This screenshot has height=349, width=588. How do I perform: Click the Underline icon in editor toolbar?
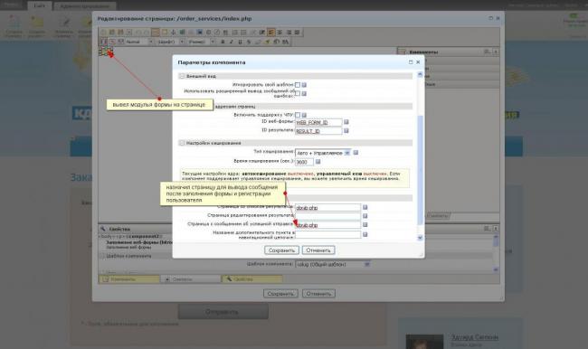[x=240, y=42]
